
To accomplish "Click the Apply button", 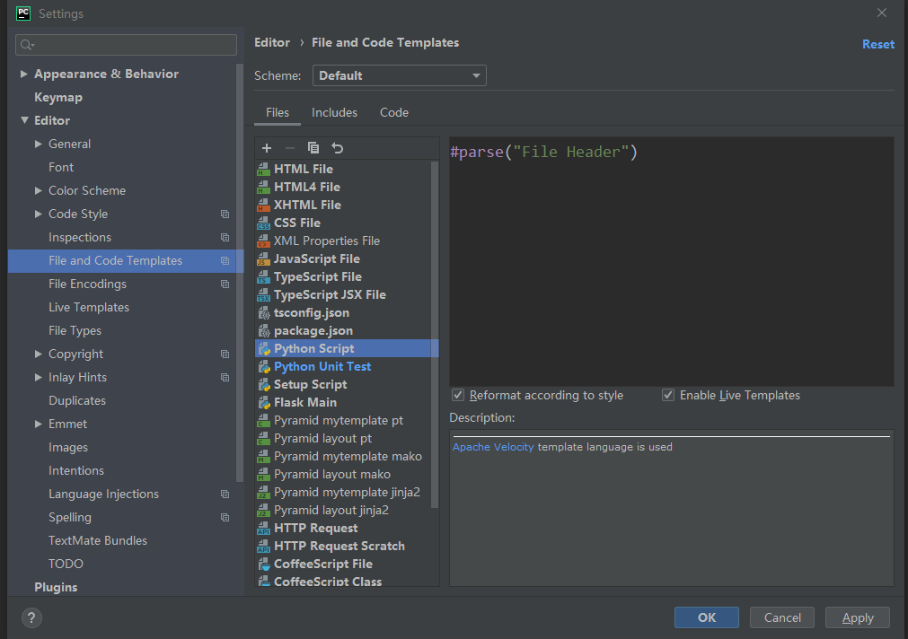I will pyautogui.click(x=858, y=617).
